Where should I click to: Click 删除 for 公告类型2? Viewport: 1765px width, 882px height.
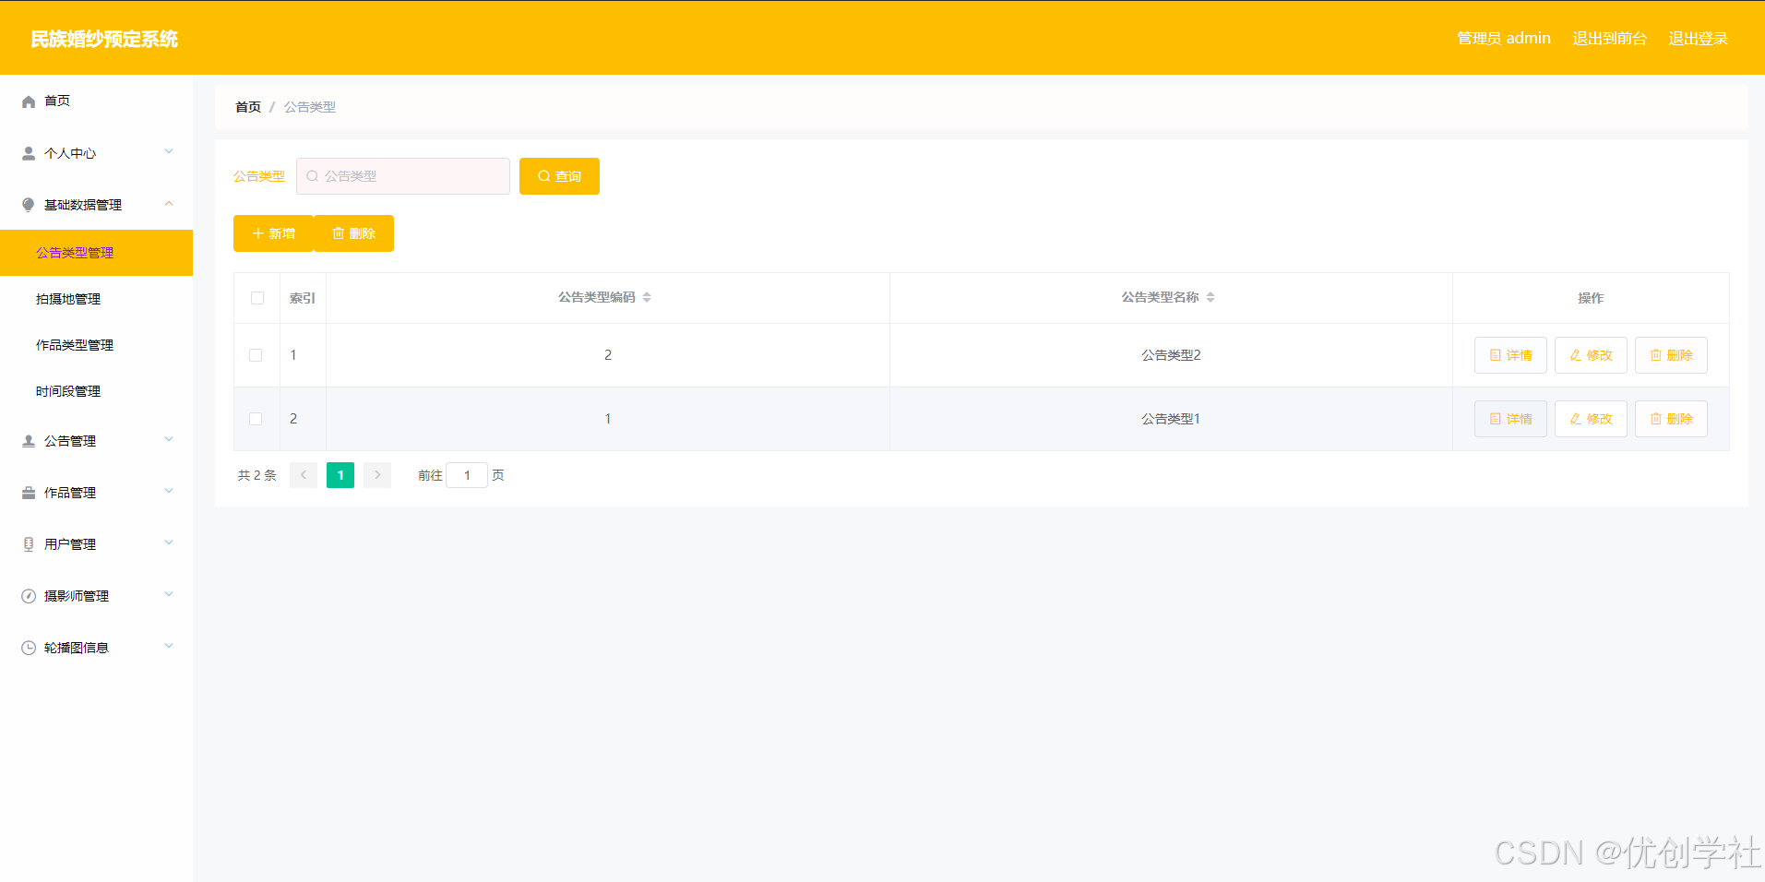(x=1671, y=355)
